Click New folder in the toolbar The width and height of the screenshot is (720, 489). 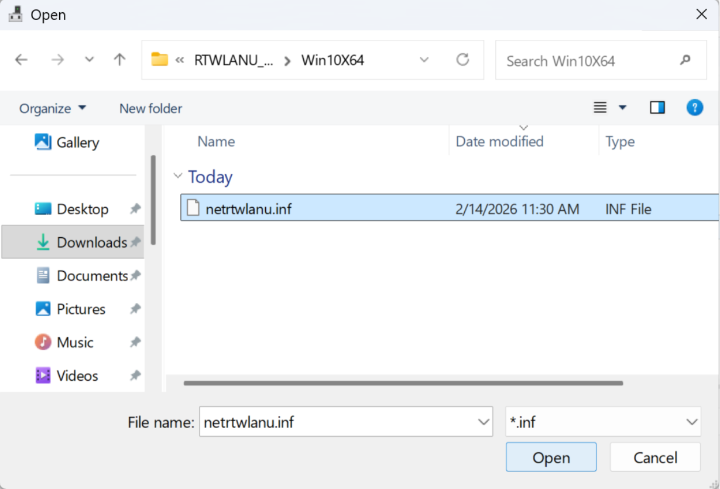pos(150,108)
